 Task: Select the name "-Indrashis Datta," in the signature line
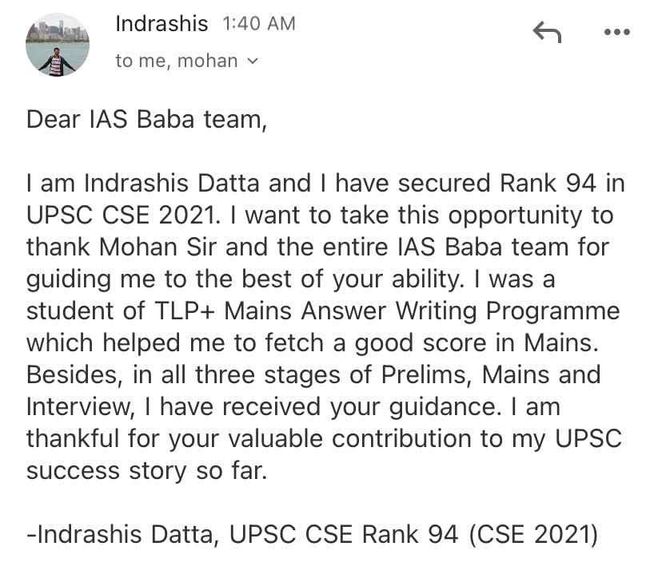point(123,535)
